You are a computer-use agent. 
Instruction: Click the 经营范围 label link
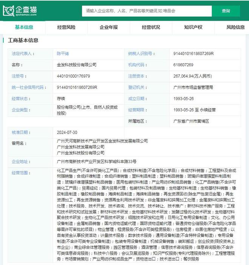(20, 173)
